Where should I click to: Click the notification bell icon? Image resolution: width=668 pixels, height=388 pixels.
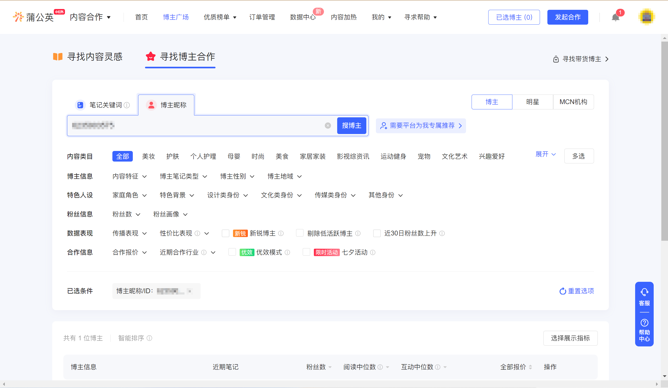point(615,17)
